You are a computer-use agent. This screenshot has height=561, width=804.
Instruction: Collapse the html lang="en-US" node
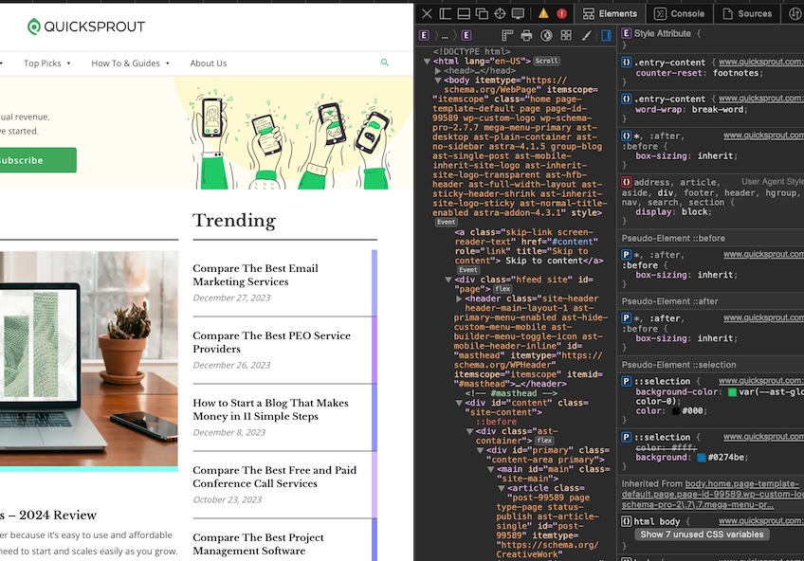tap(427, 61)
